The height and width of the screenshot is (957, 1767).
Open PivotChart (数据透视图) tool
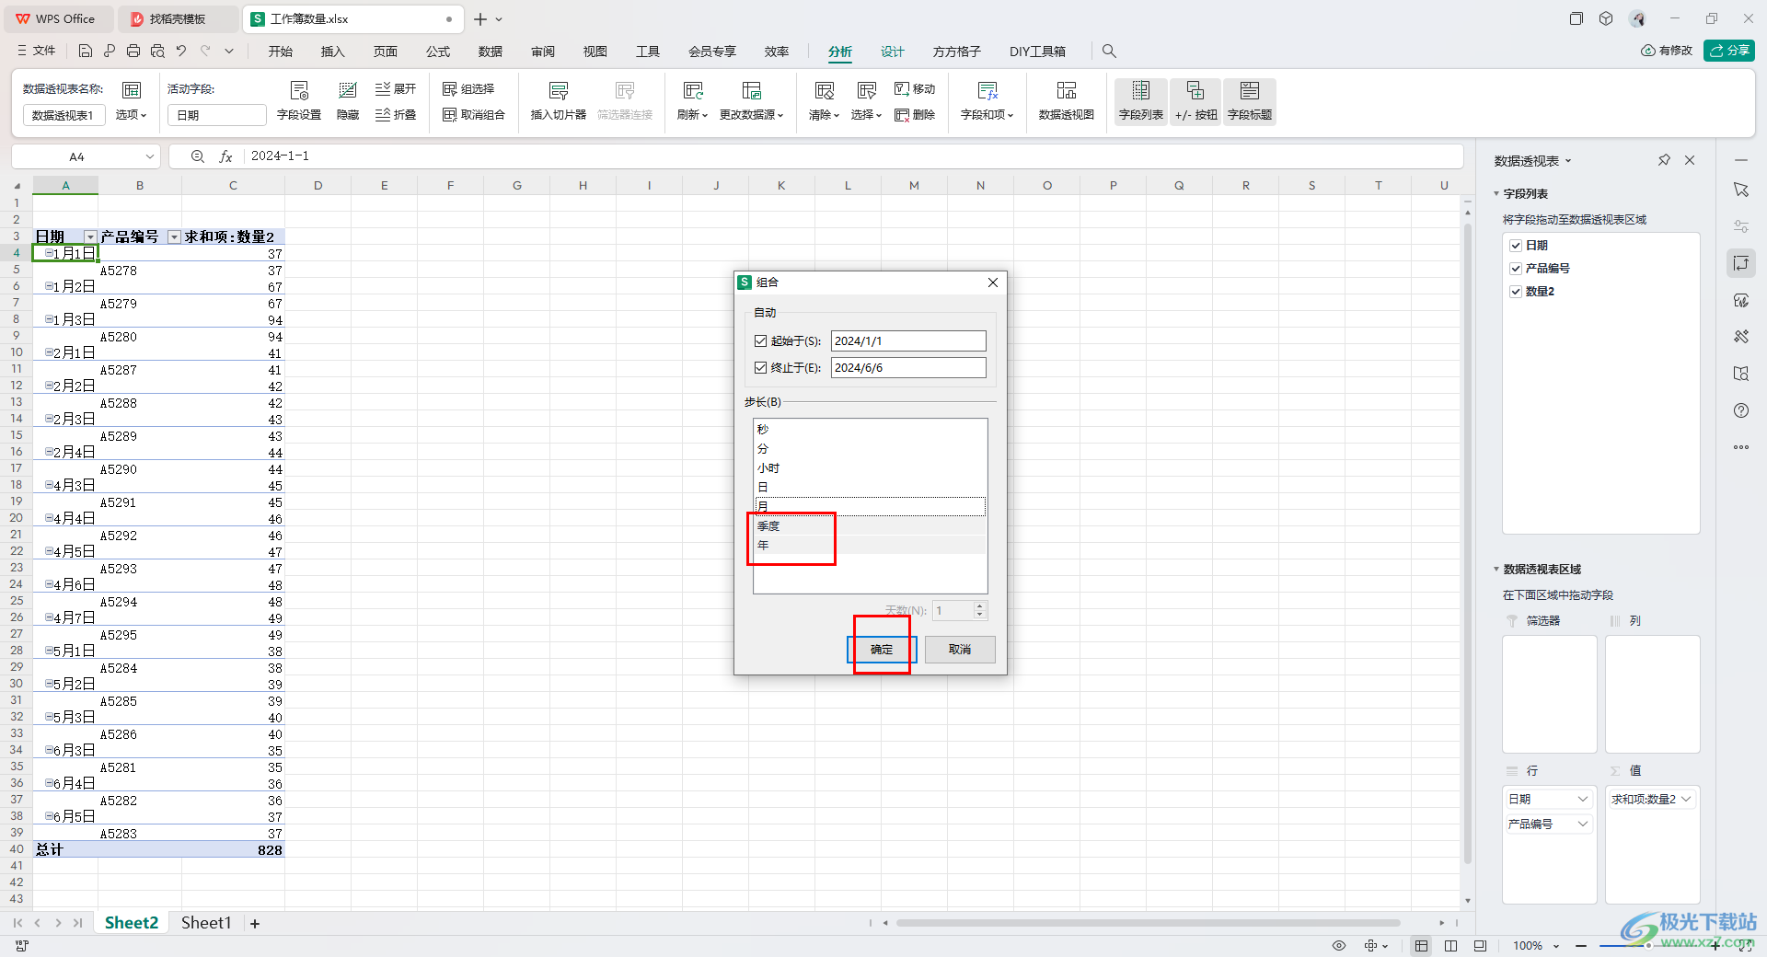point(1066,101)
